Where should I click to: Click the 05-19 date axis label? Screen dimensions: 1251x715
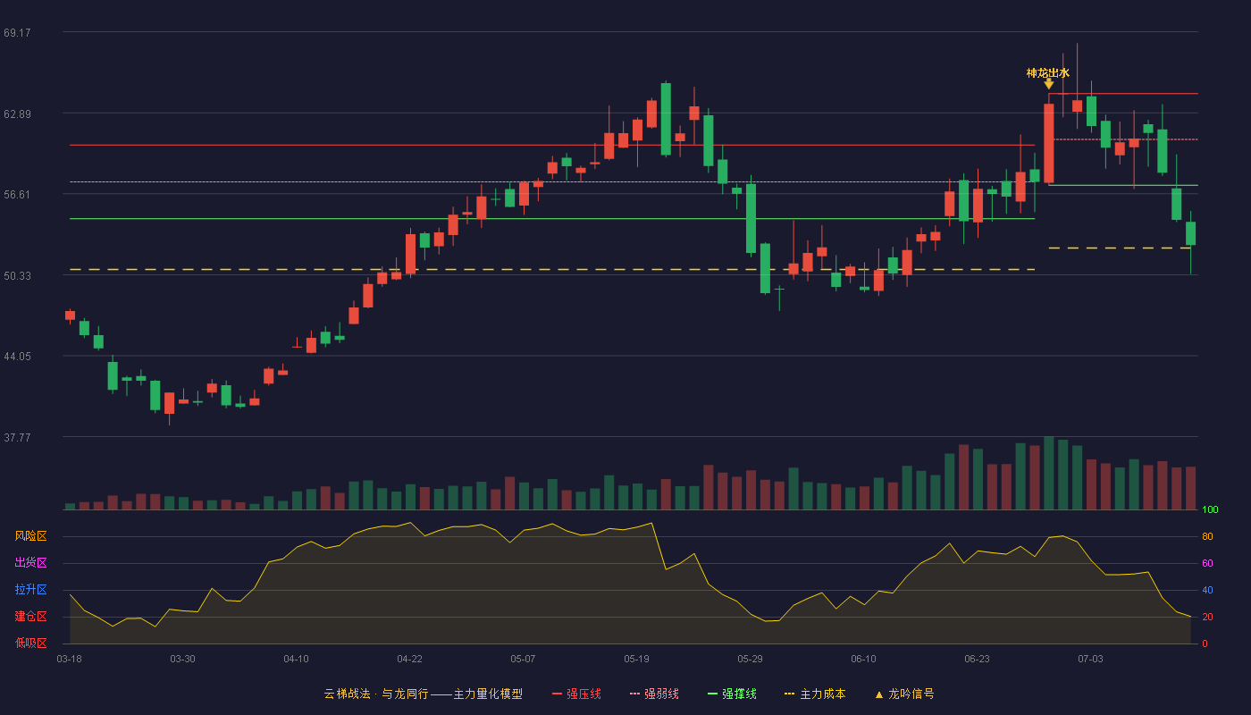[636, 659]
